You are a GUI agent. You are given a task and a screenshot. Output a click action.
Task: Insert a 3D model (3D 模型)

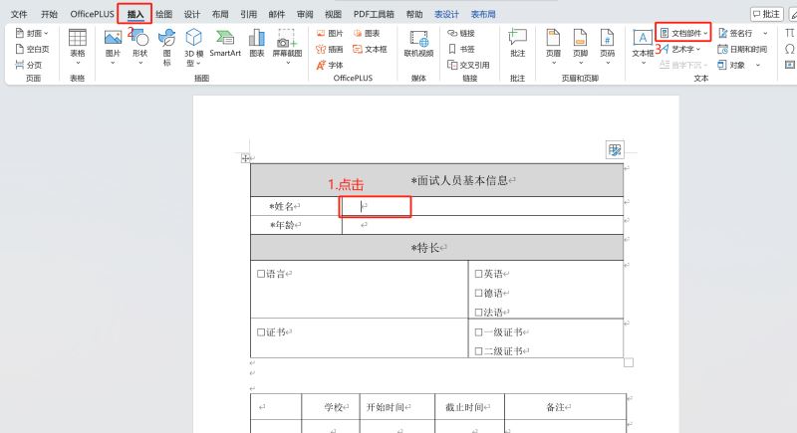click(193, 47)
